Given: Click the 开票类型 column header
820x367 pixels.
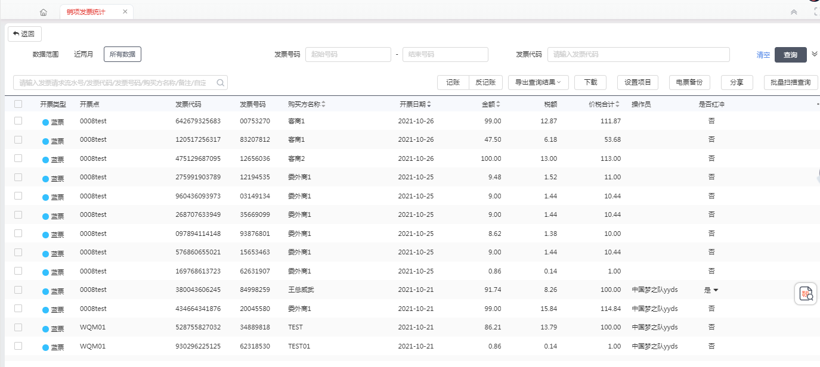Looking at the screenshot, I should click(53, 104).
